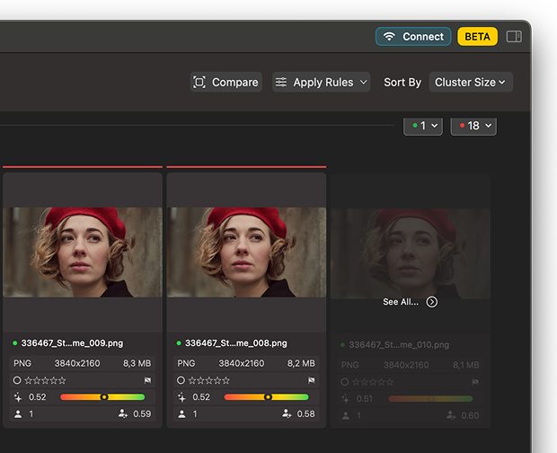The height and width of the screenshot is (453, 557).
Task: Click the Wi-Fi icon in Connect
Action: (x=389, y=37)
